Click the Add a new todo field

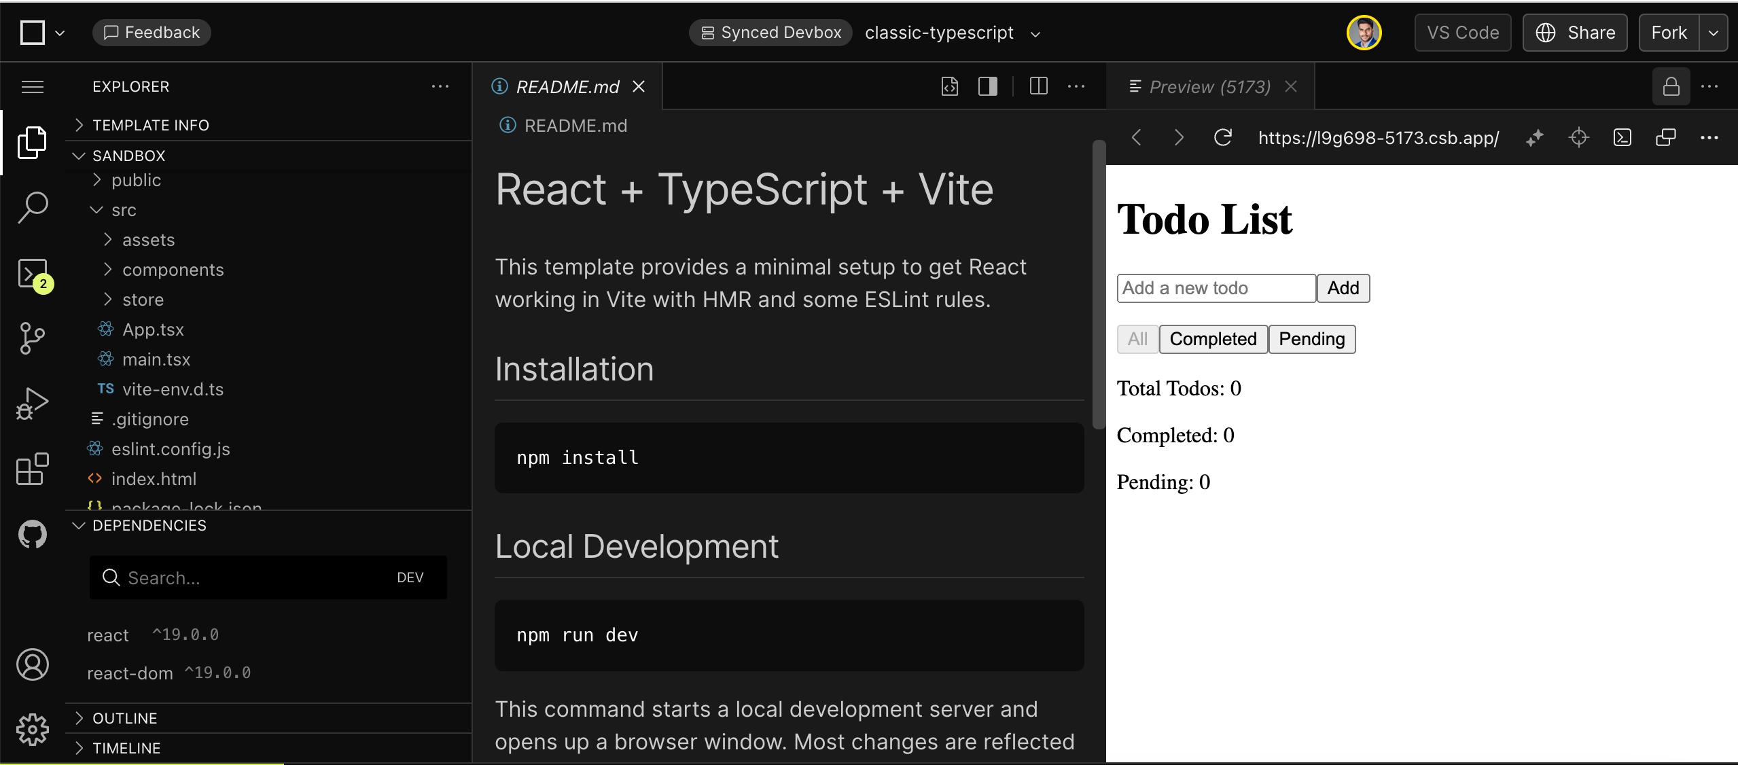pos(1216,288)
